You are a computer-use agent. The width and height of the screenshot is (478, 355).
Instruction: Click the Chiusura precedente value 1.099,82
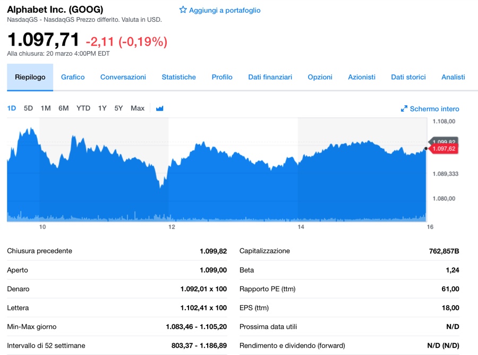point(214,251)
